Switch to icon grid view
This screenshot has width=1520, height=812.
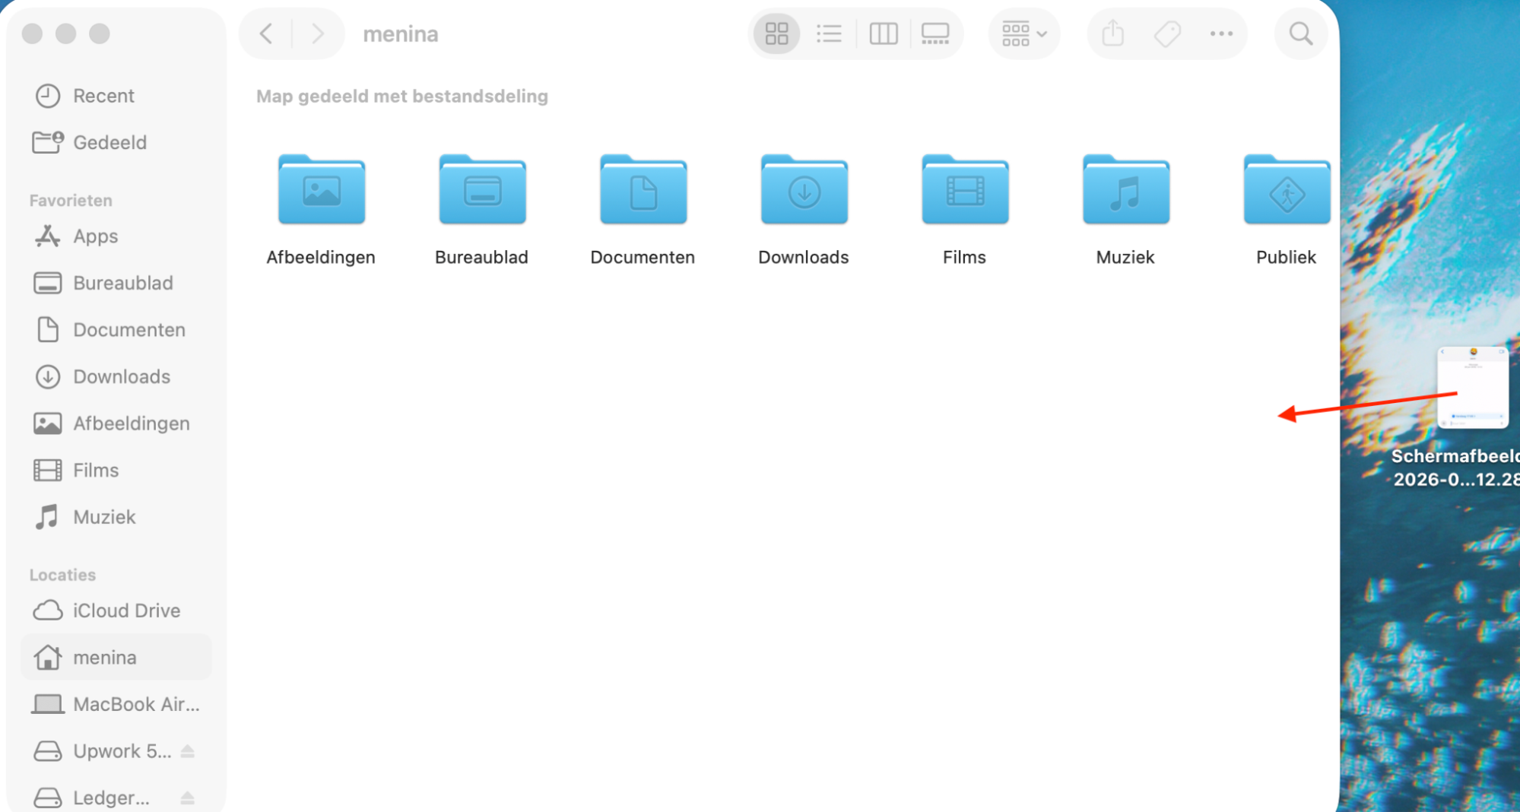point(776,33)
